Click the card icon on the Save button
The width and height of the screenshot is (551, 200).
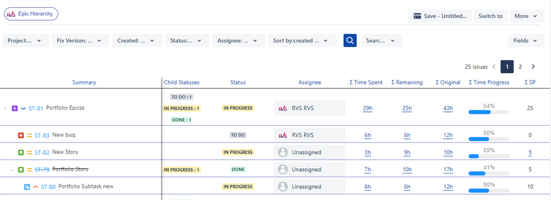point(417,16)
